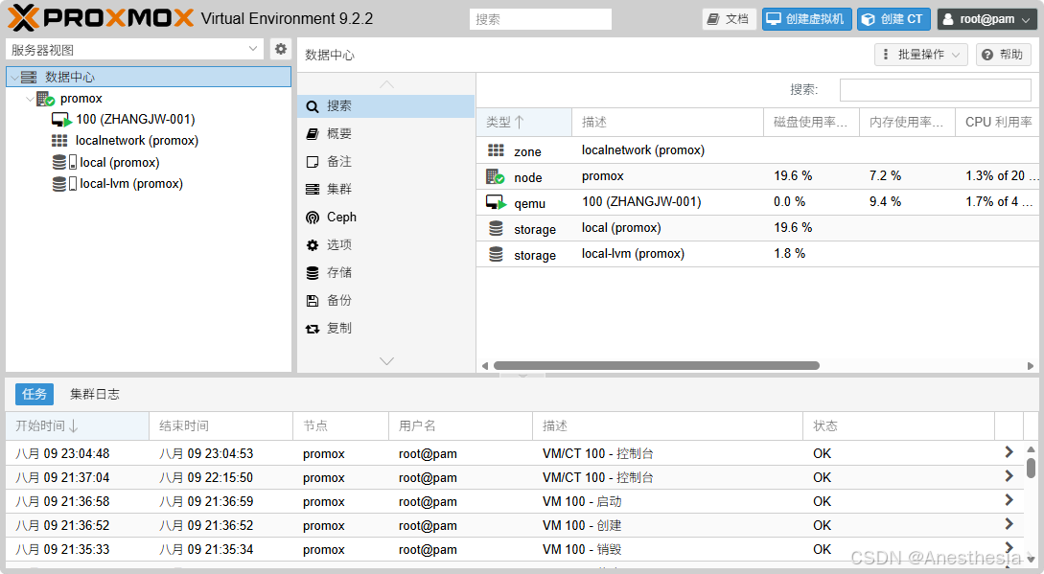Viewport: 1044px width, 574px height.
Task: Click the horizontal scrollbar of resource table
Action: click(x=657, y=365)
